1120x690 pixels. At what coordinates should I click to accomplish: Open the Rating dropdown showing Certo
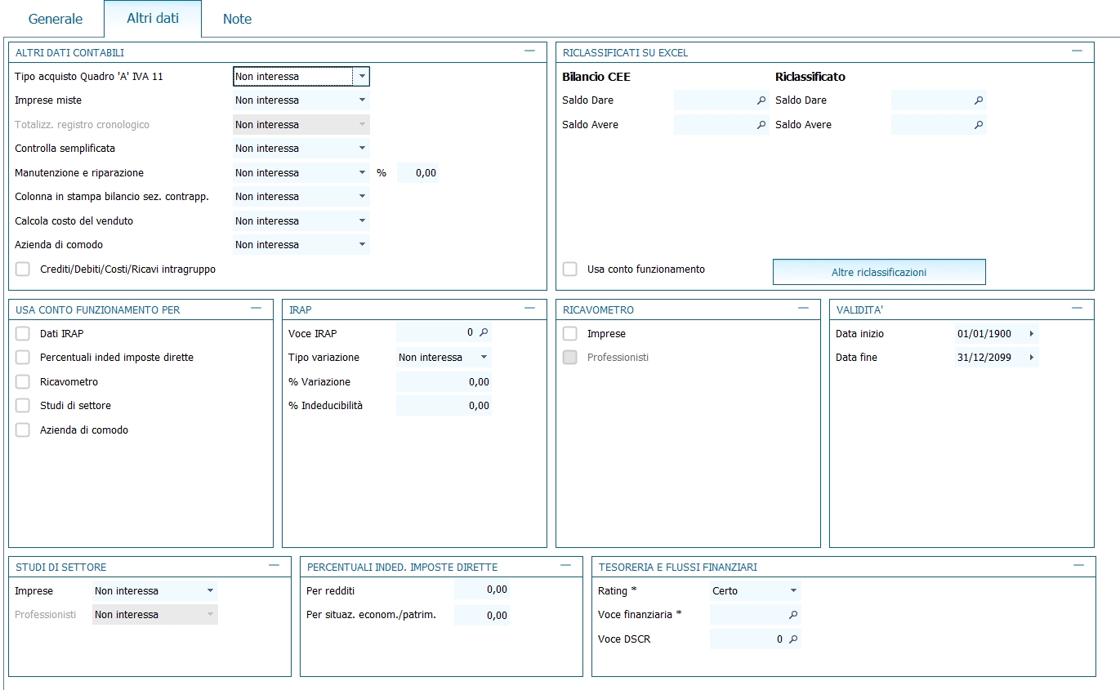pos(792,591)
